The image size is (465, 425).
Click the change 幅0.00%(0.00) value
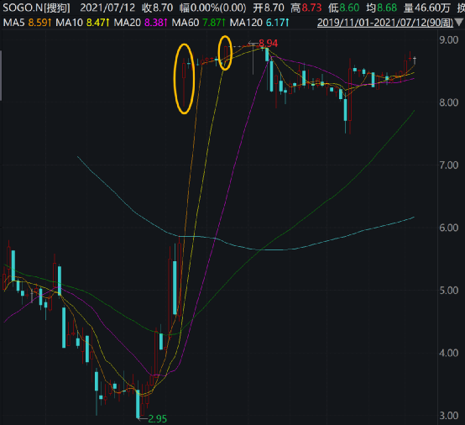click(212, 8)
